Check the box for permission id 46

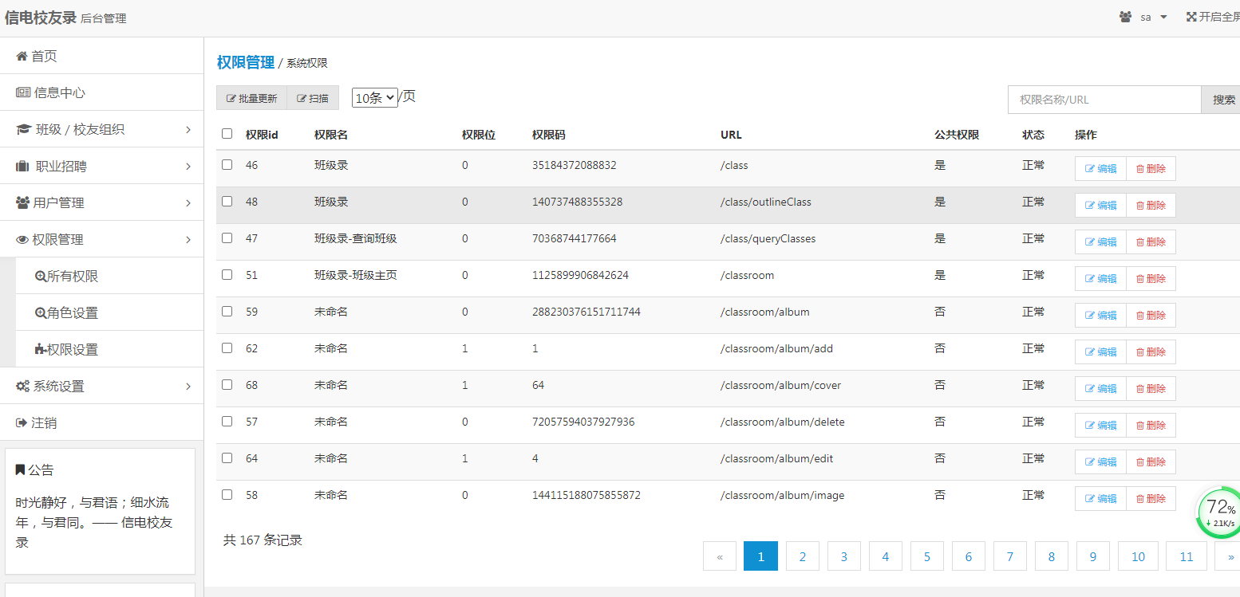coord(227,165)
